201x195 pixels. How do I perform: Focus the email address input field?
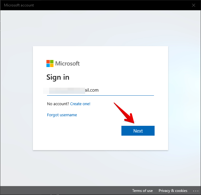100,90
